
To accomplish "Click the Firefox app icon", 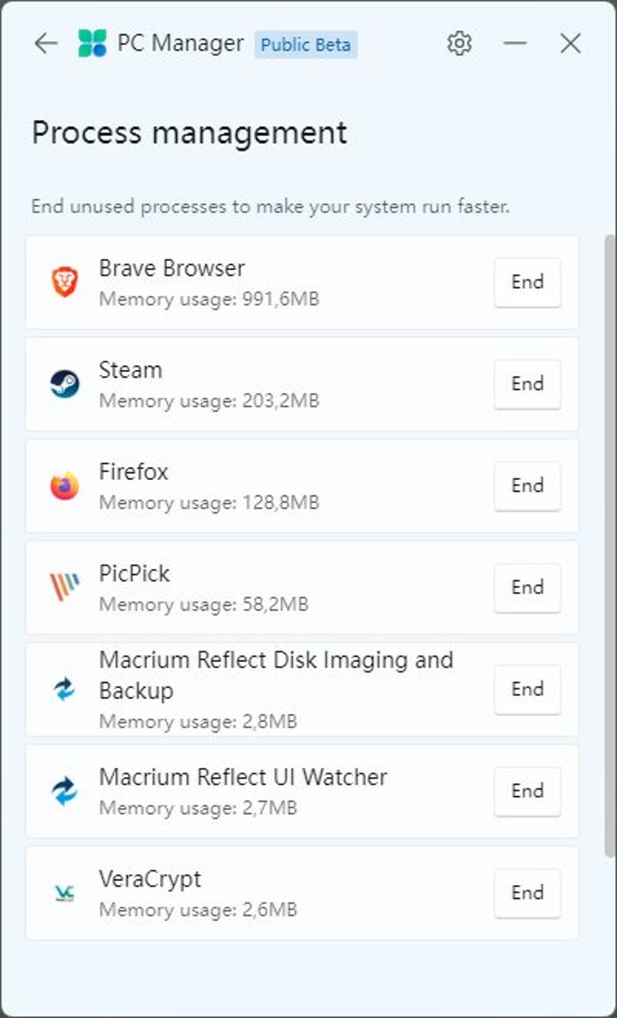I will (64, 486).
